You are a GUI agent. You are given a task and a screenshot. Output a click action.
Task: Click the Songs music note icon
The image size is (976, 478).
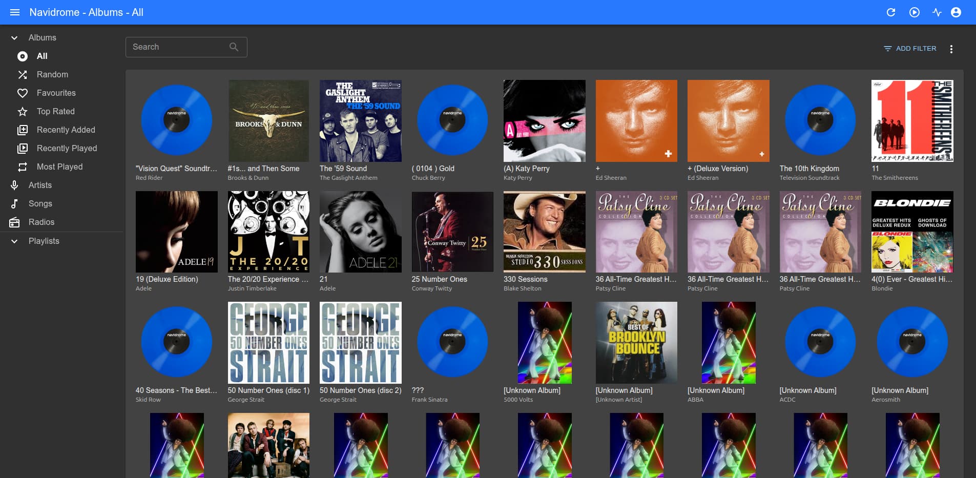pyautogui.click(x=14, y=204)
